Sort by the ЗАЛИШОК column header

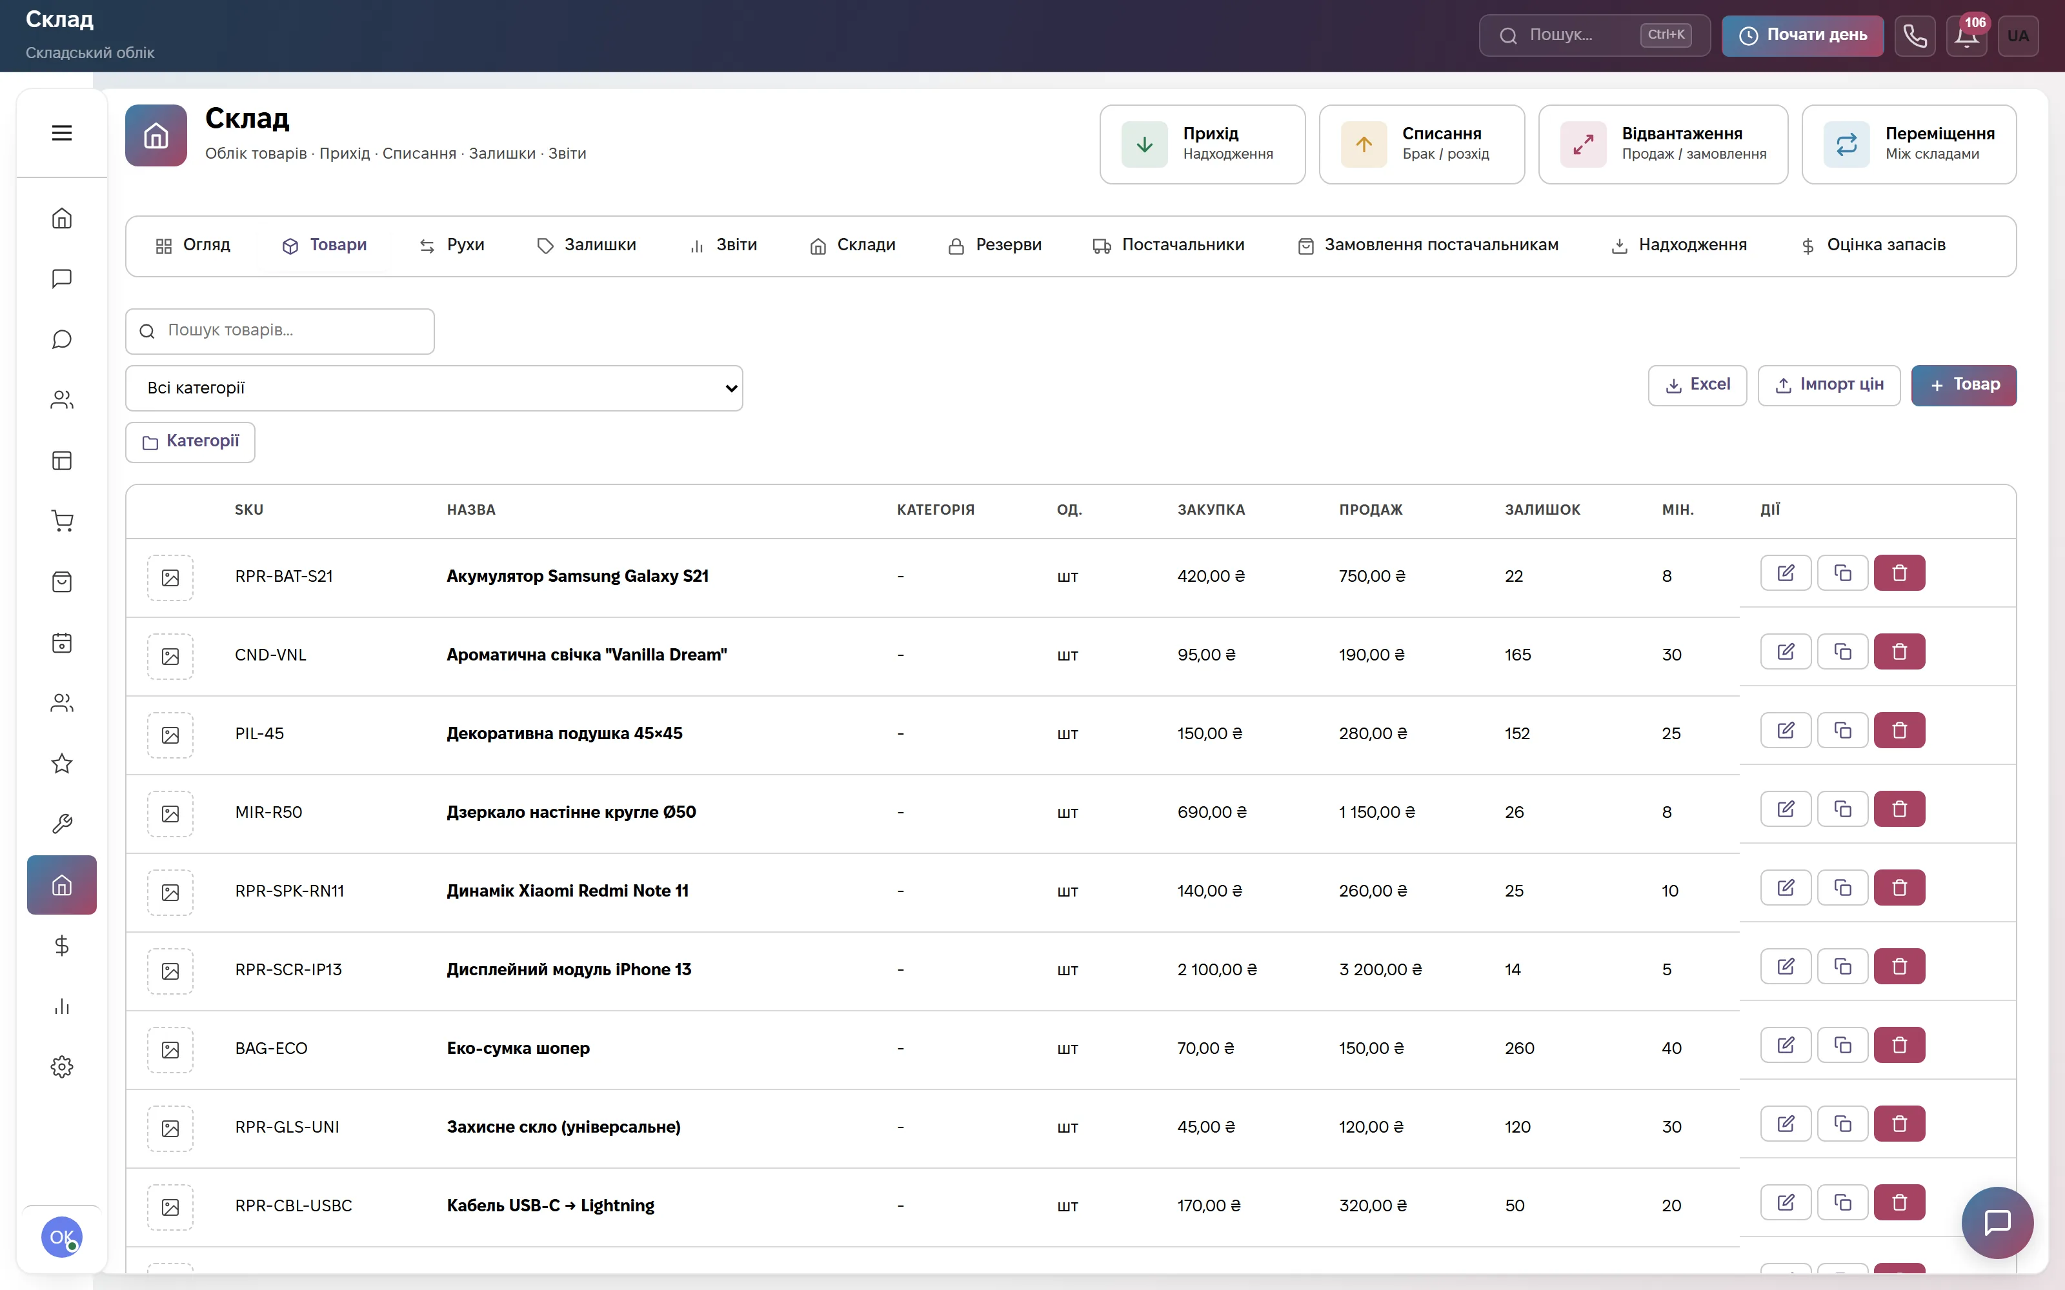click(x=1542, y=510)
